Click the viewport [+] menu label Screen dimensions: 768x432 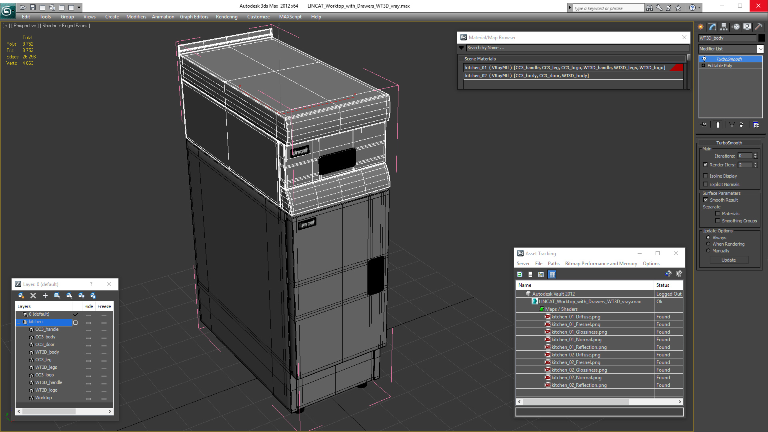click(6, 26)
